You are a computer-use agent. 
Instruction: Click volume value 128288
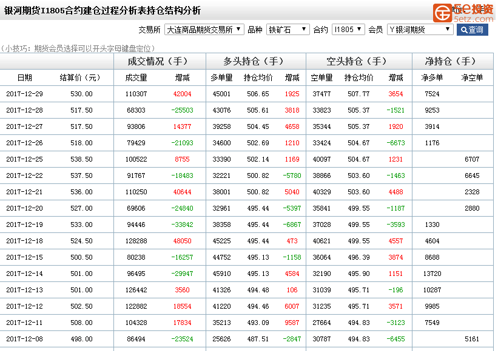pyautogui.click(x=136, y=241)
